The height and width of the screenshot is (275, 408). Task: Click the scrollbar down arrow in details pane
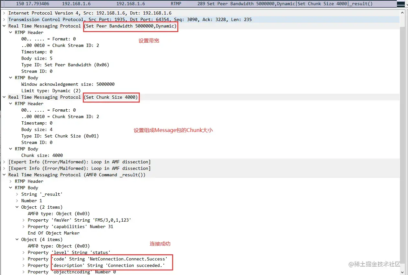402,272
